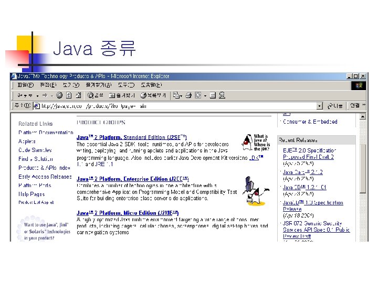Open Platform Ports related link
The height and width of the screenshot is (283, 378).
[35, 186]
